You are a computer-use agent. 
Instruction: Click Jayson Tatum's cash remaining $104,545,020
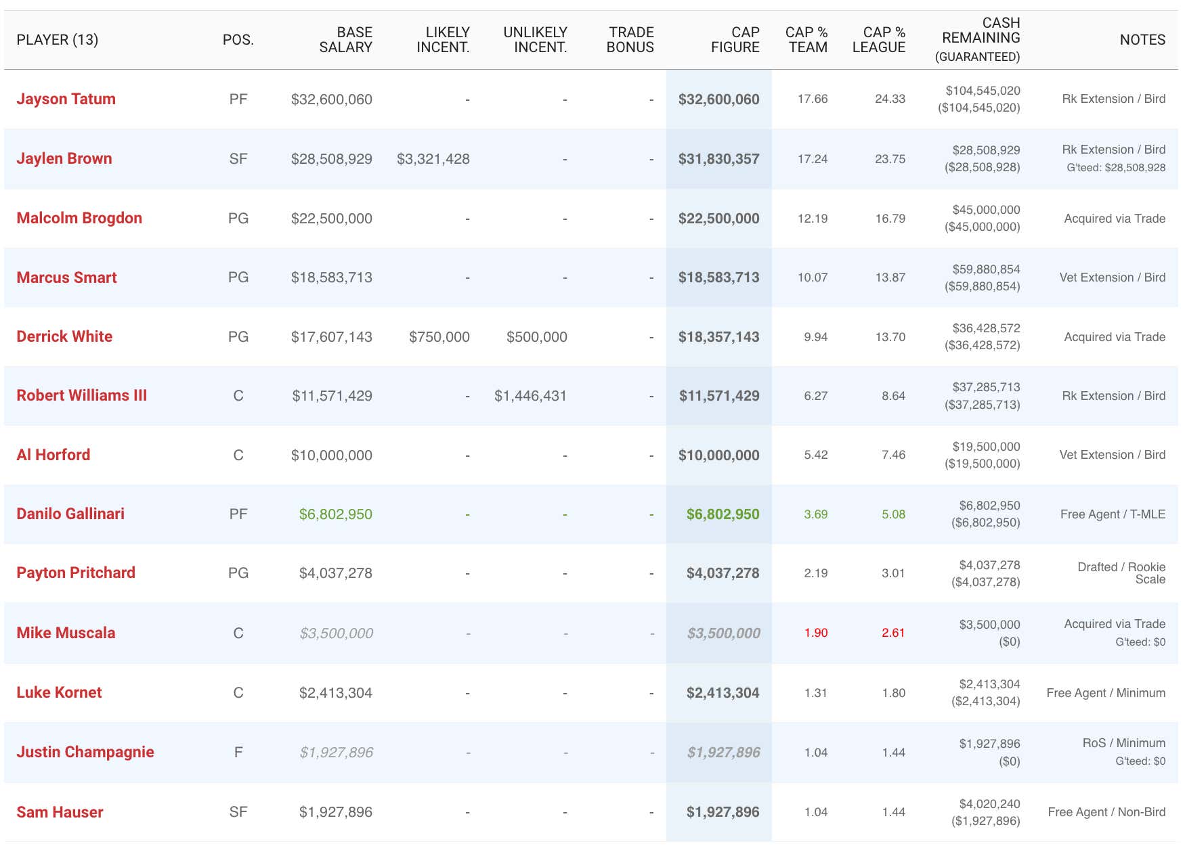983,91
